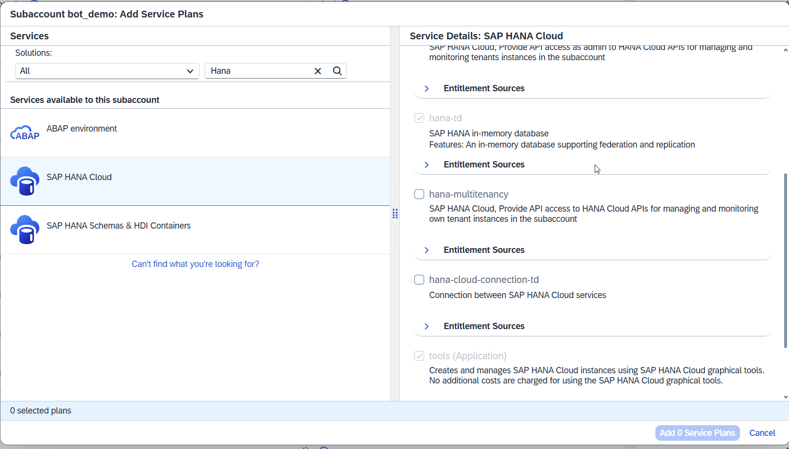Click the tools (Application) plan label
This screenshot has width=789, height=449.
468,356
